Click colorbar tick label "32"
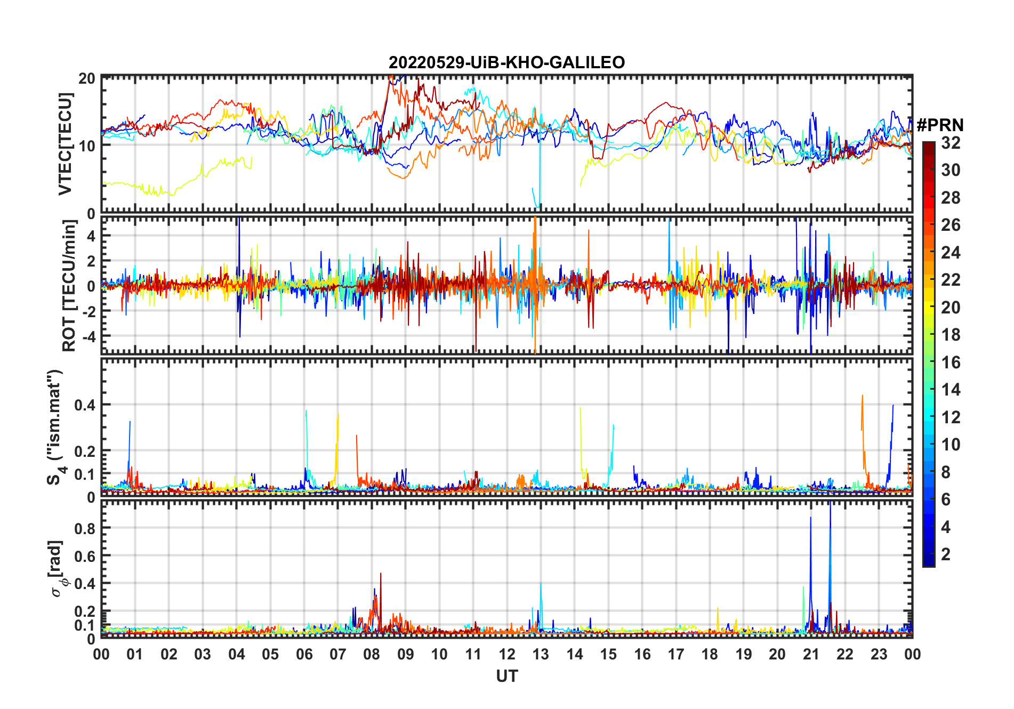 951,143
